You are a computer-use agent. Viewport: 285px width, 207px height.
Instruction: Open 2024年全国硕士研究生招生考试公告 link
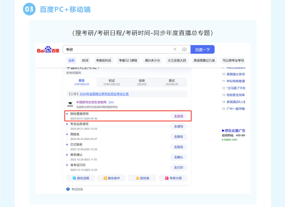point(104,94)
